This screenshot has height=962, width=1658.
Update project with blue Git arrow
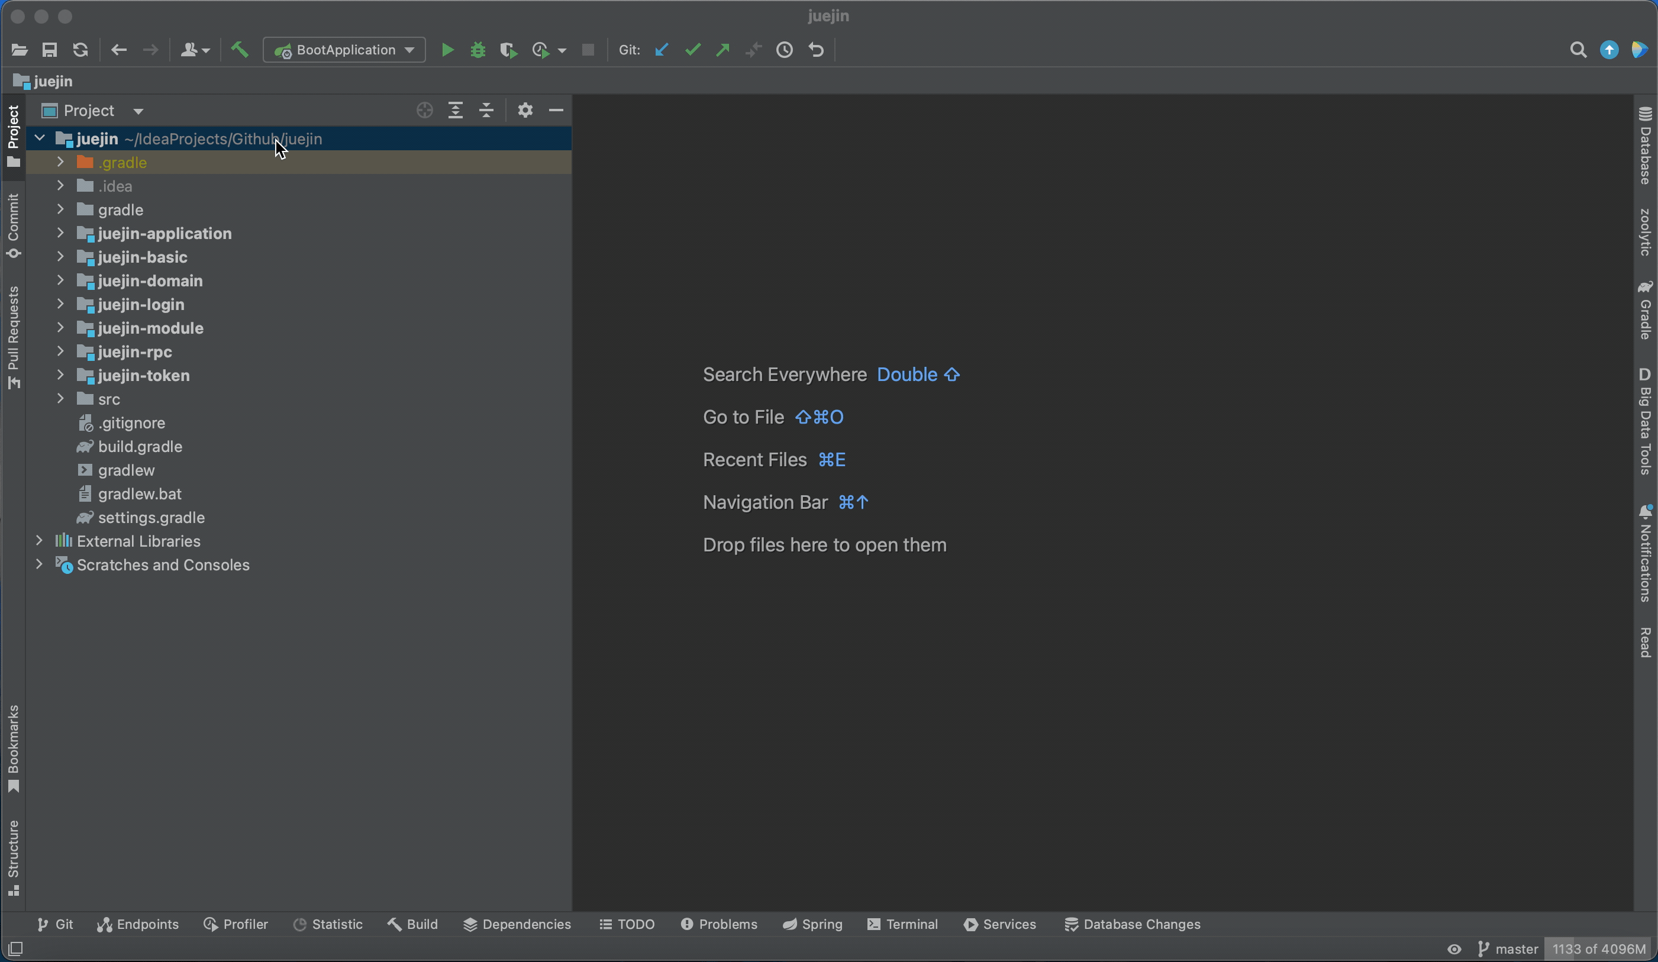click(662, 50)
